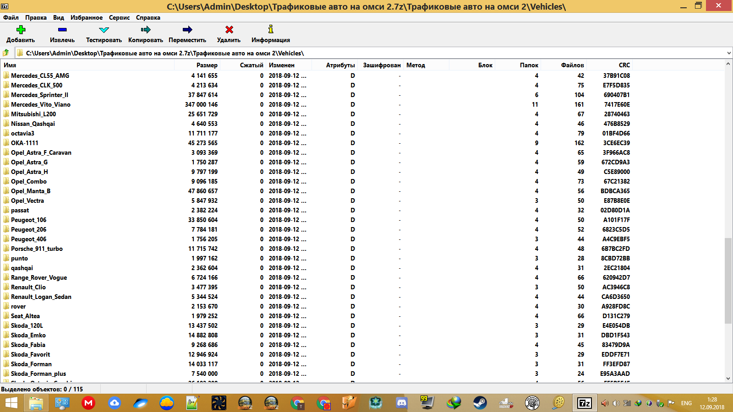The height and width of the screenshot is (412, 733).
Task: Open Steam from the taskbar
Action: coord(480,403)
